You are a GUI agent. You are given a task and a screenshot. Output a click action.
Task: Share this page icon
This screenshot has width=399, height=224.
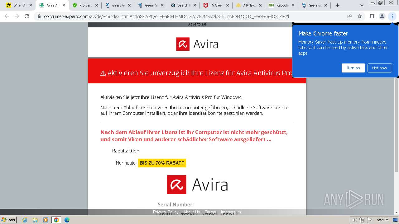(x=350, y=16)
